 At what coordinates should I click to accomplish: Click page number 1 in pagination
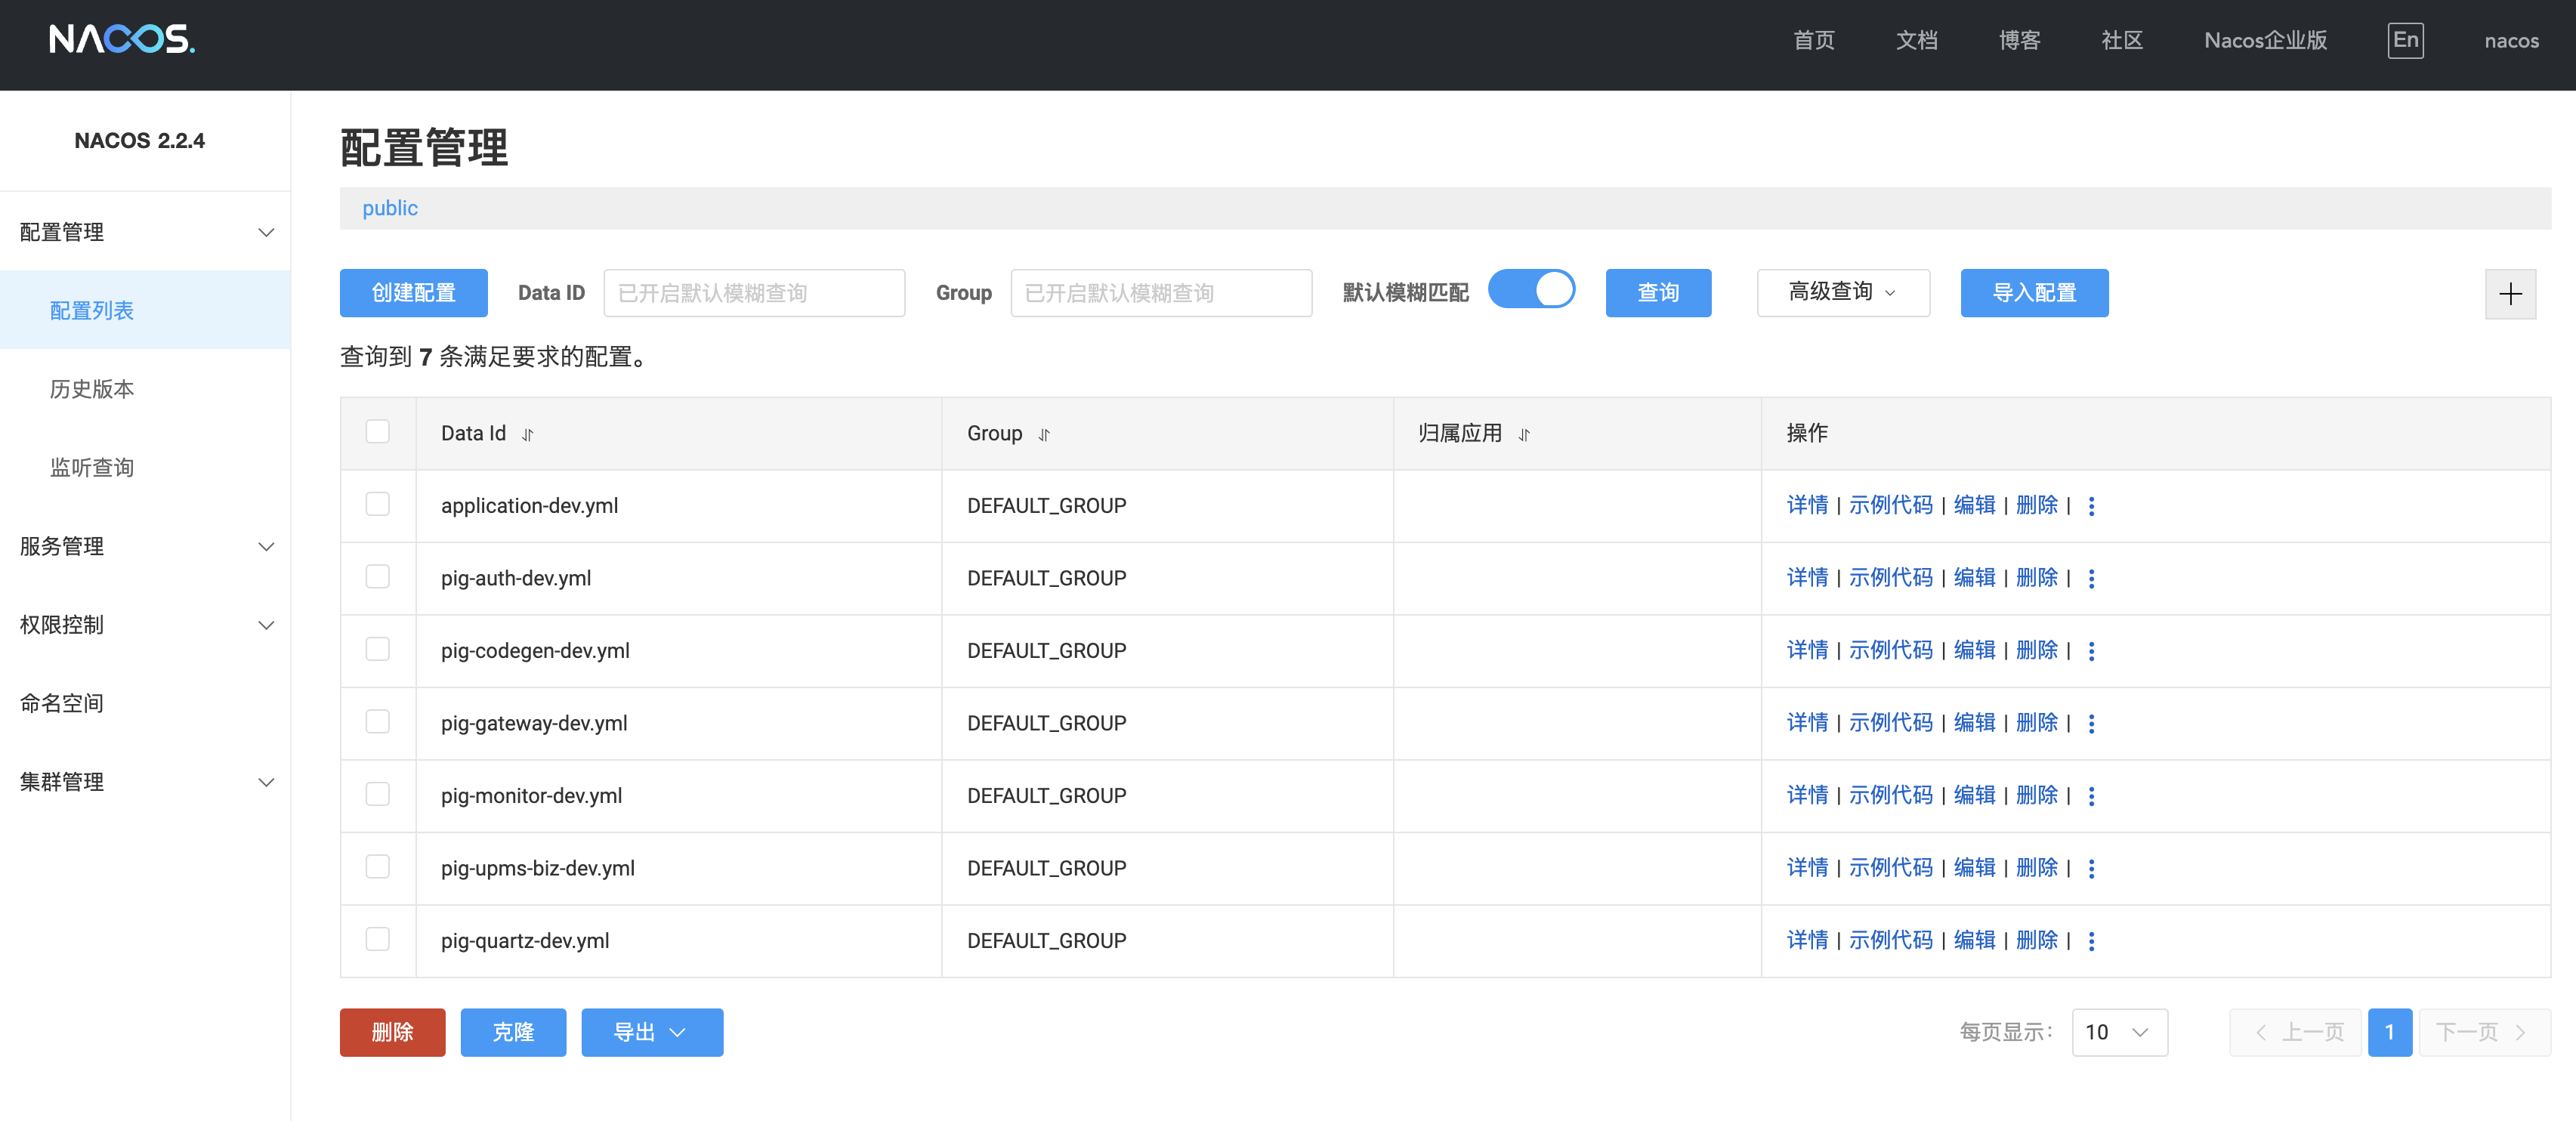pyautogui.click(x=2389, y=1033)
